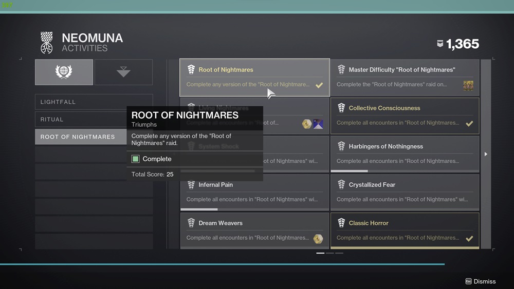Image resolution: width=514 pixels, height=289 pixels.
Task: Select Harbingers of Nothingness triumph
Action: tap(405, 154)
